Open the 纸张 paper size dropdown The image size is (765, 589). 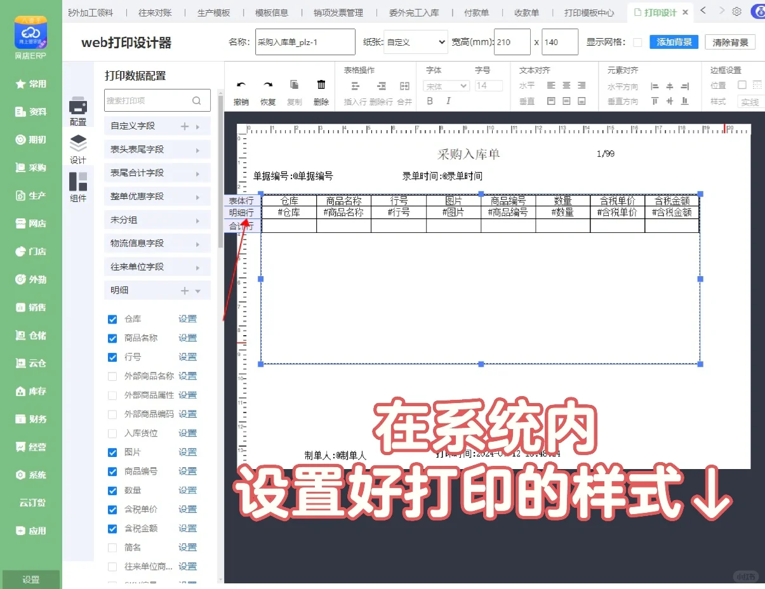point(416,41)
